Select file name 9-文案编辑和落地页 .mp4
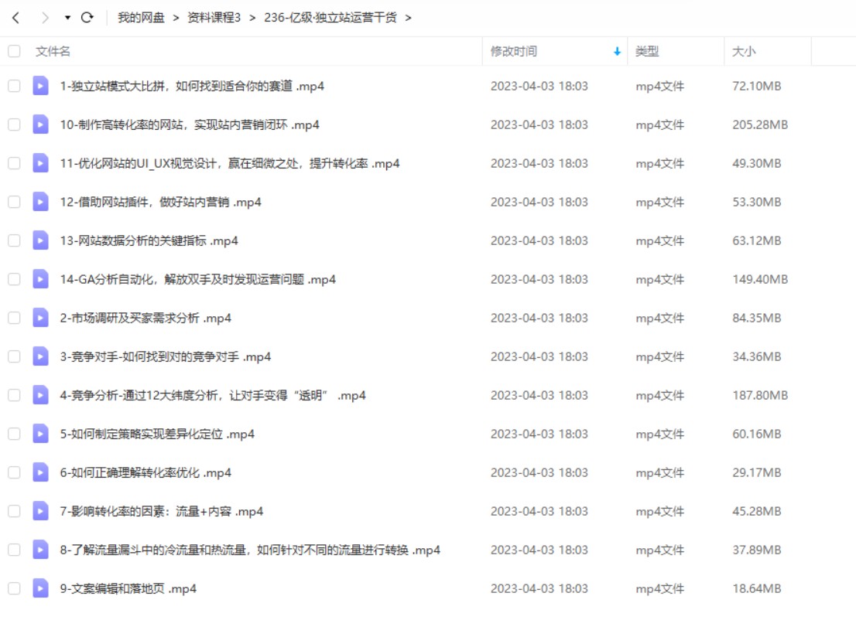The height and width of the screenshot is (644, 856). pyautogui.click(x=128, y=589)
